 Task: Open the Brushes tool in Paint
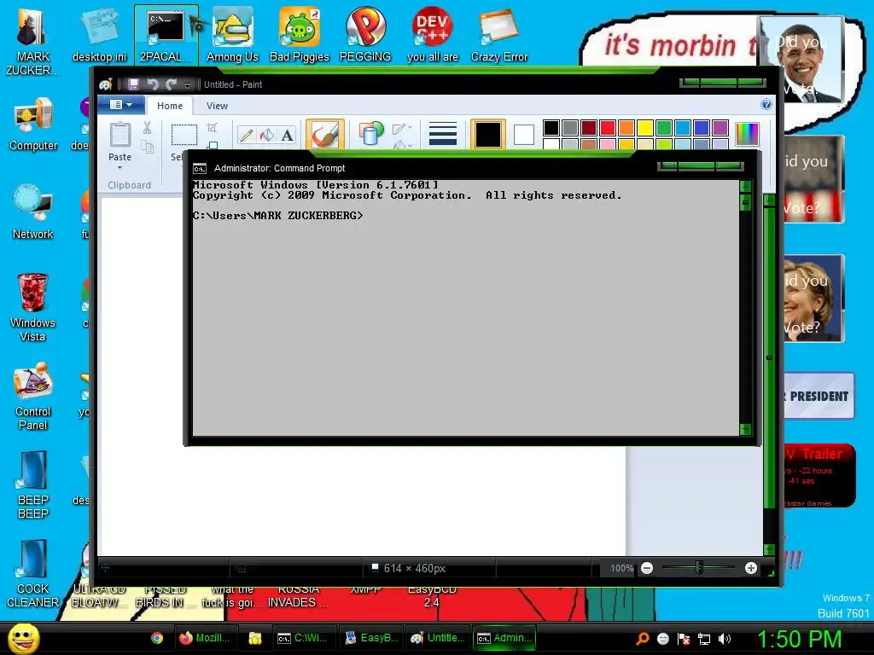point(325,134)
